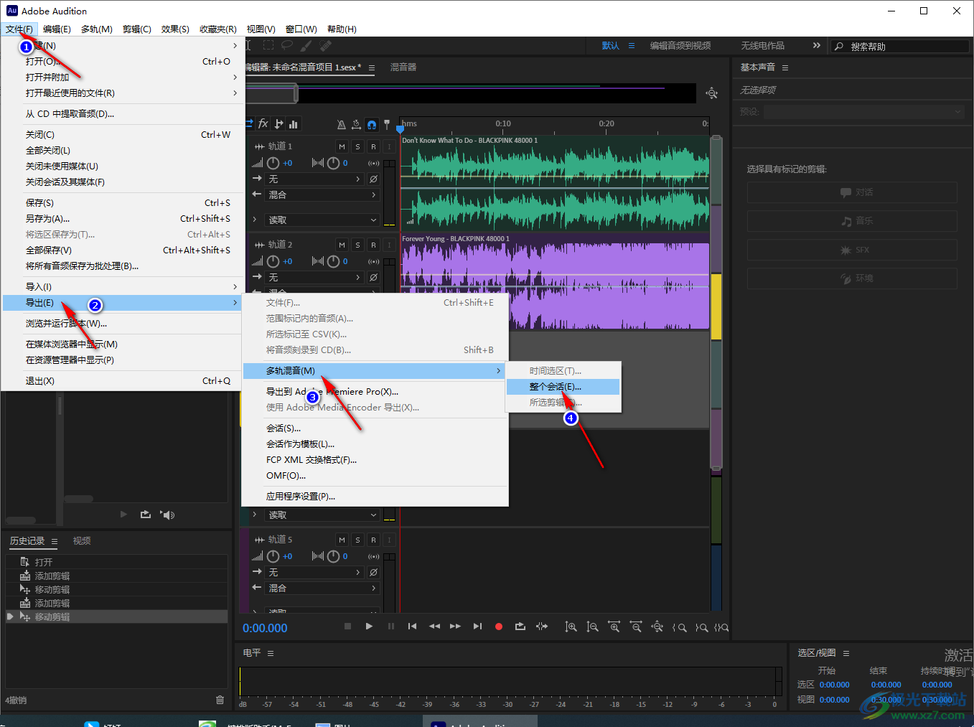Click the zoom-to-fit icon above timeline
The height and width of the screenshot is (727, 974).
tap(711, 93)
